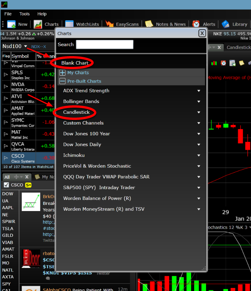Choose the Dow Jones Daily chart
Screen dimensions: 251x291
click(x=82, y=145)
